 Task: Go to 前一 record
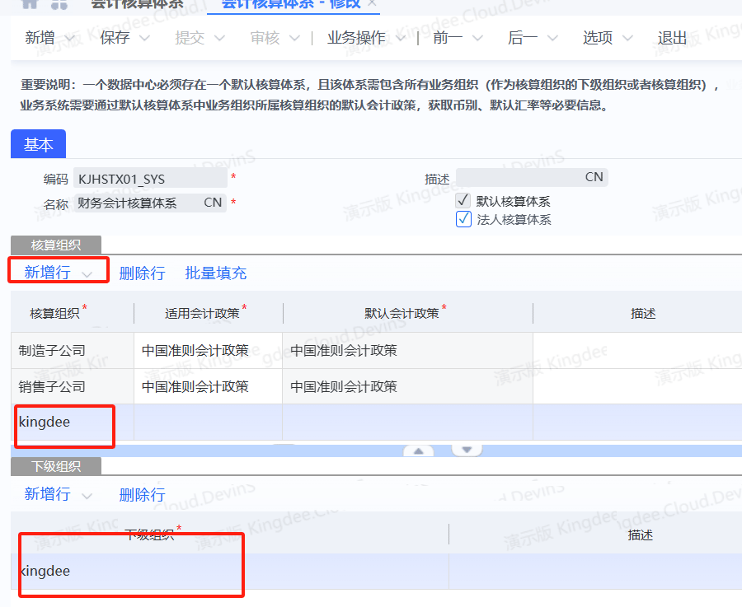[448, 37]
